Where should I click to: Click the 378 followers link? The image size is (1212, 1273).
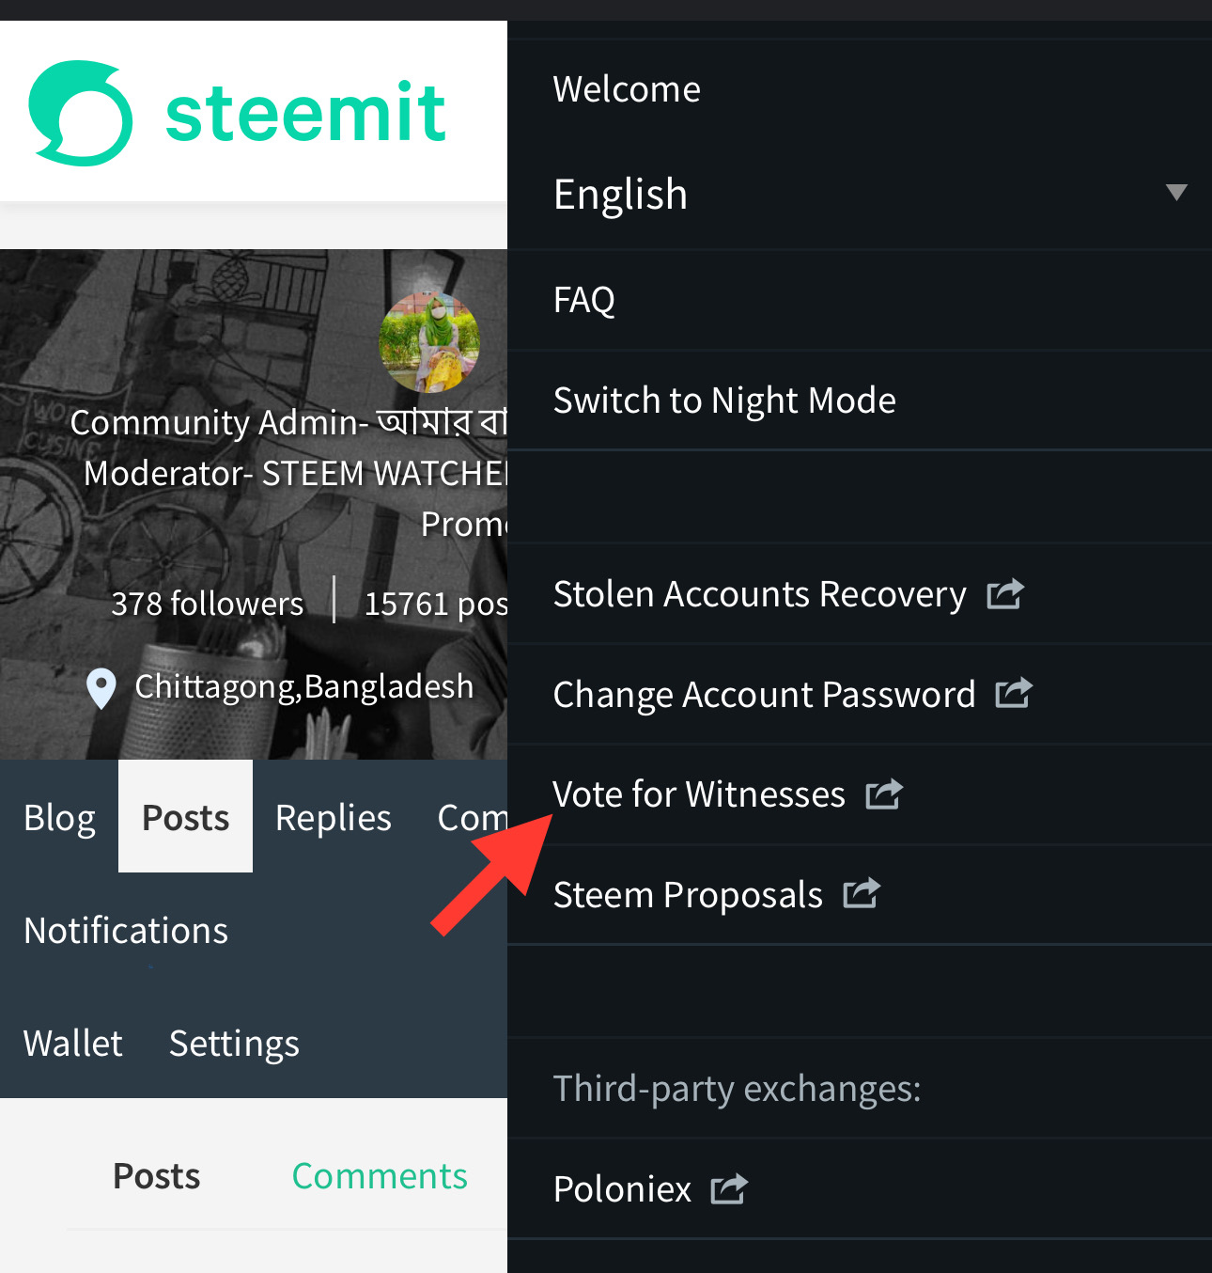(208, 604)
